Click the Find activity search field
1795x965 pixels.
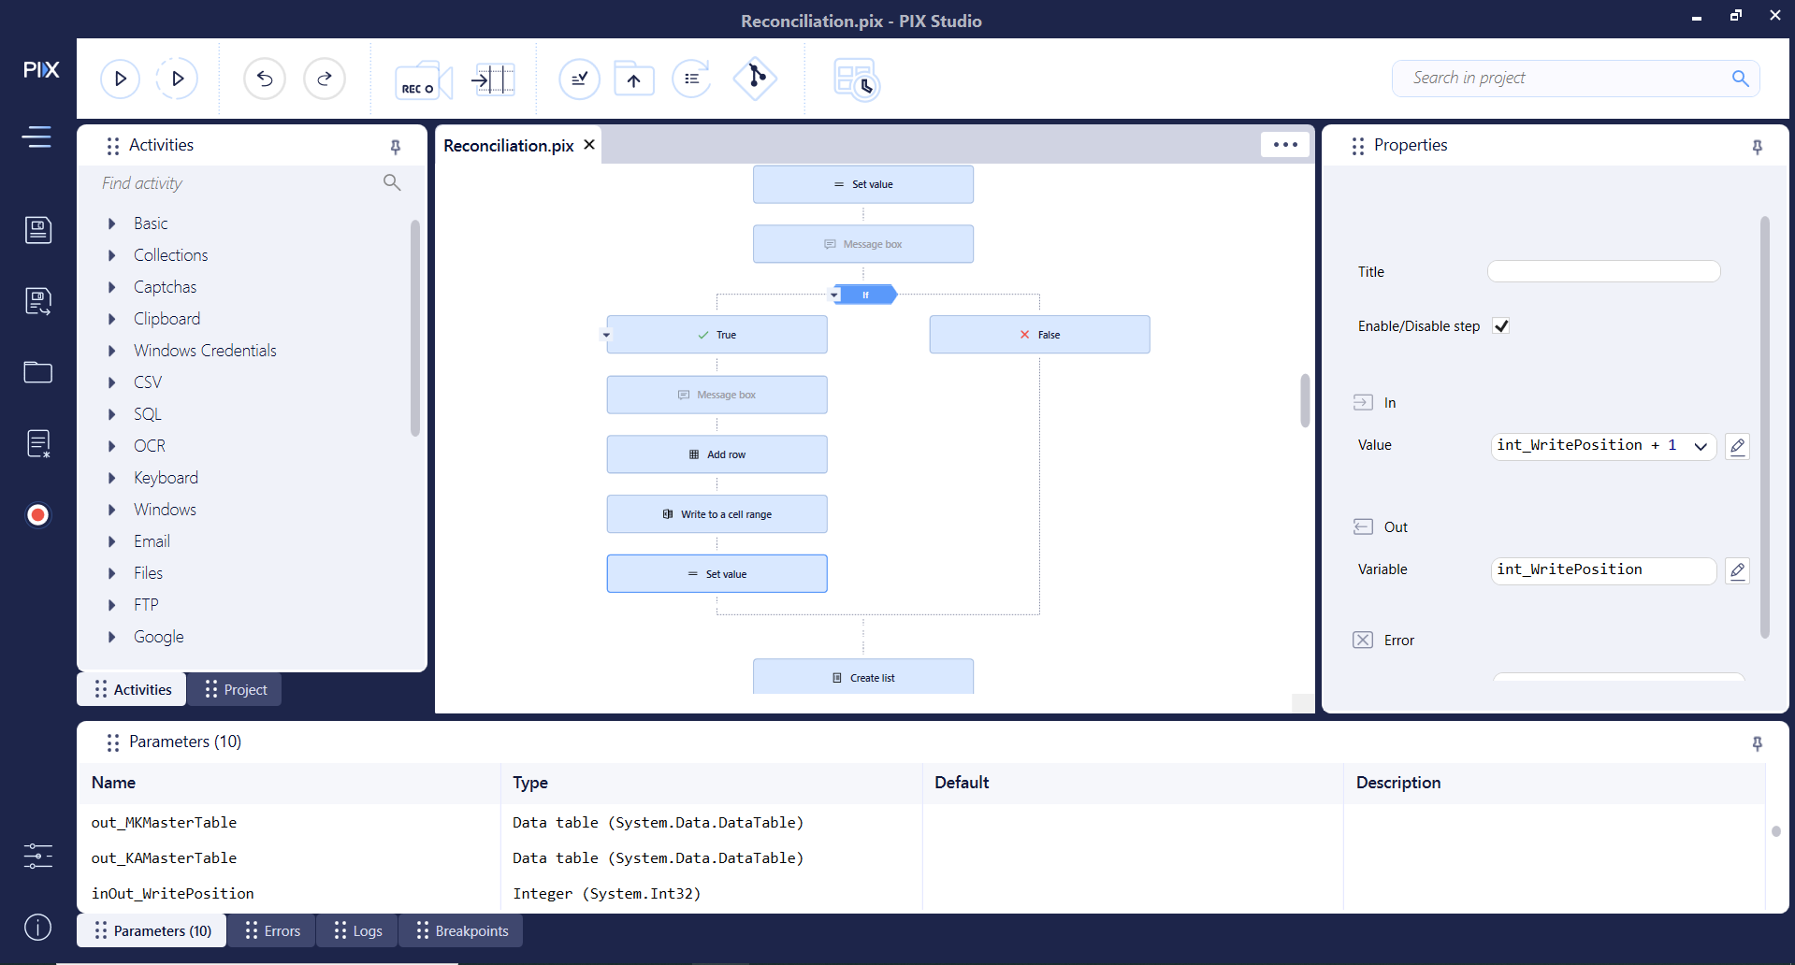[251, 183]
